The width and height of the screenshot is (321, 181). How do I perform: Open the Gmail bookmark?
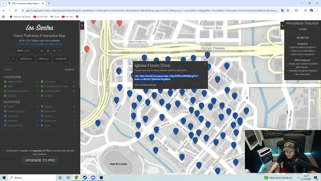pyautogui.click(x=55, y=17)
